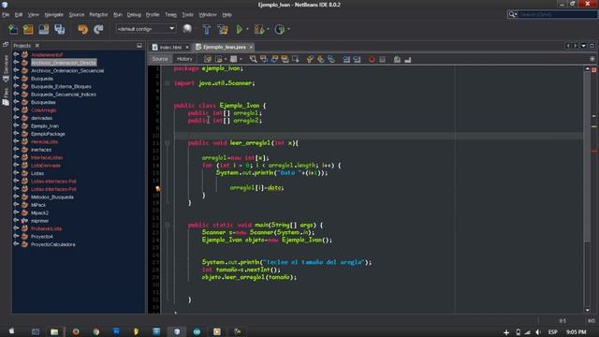Click the Debug Project icon
The width and height of the screenshot is (599, 337).
(259, 29)
